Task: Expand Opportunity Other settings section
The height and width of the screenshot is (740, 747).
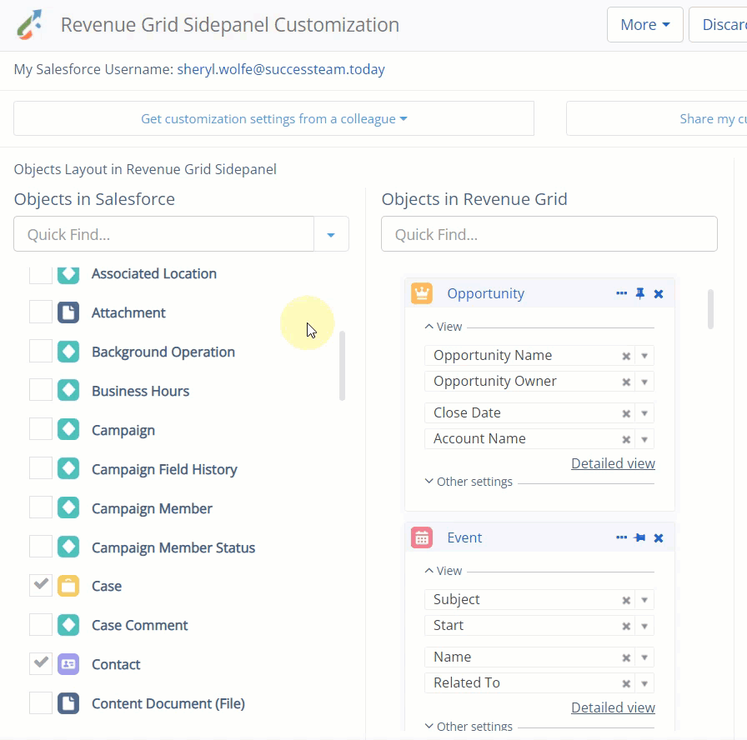Action: [469, 482]
